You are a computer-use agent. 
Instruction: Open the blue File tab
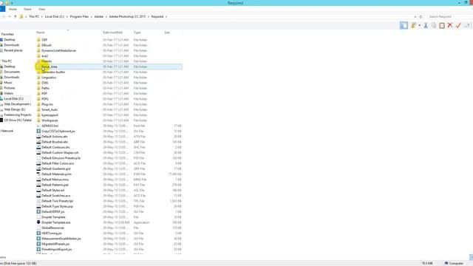point(2,10)
